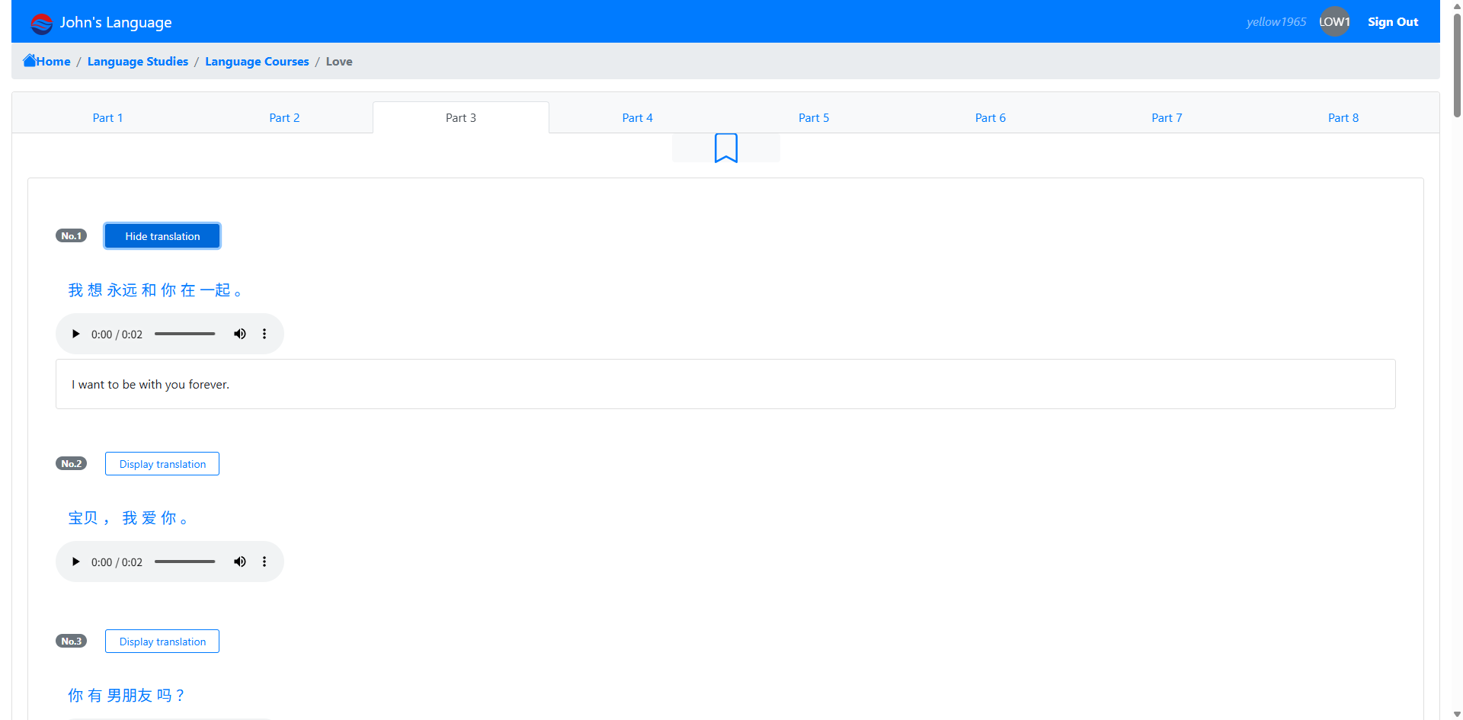Viewport: 1463px width, 720px height.
Task: Click the bookmark icon below the tabs
Action: pyautogui.click(x=725, y=148)
